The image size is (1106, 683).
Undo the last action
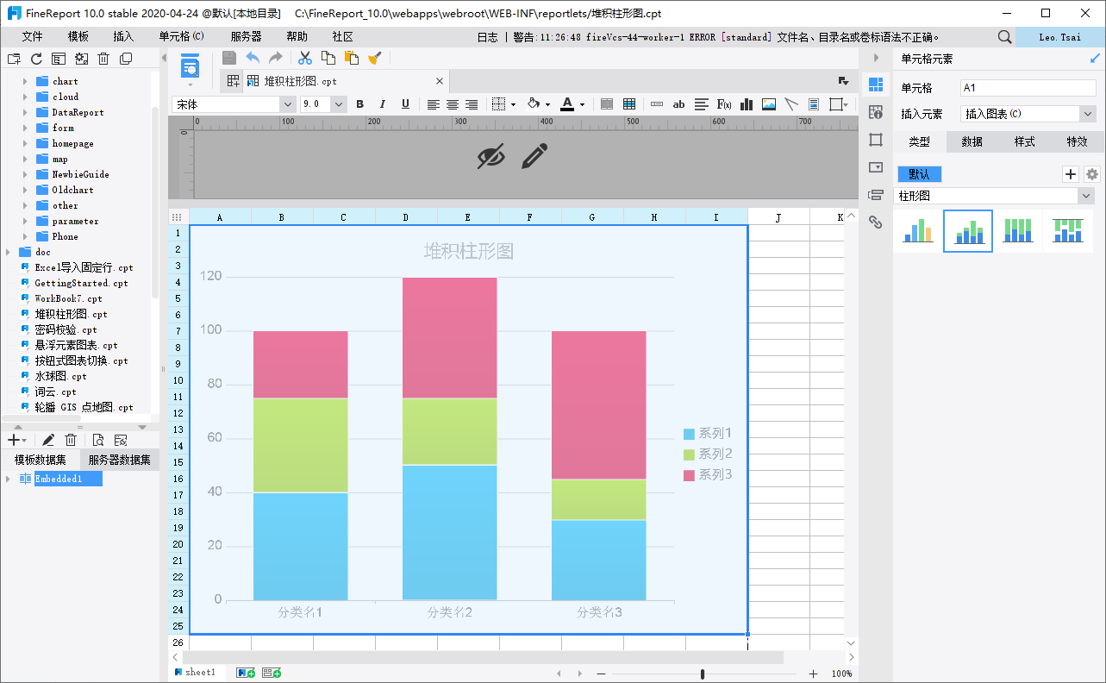[253, 58]
